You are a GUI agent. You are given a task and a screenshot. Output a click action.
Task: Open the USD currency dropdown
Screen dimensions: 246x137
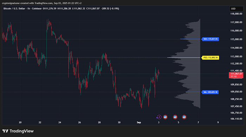(x=236, y=9)
